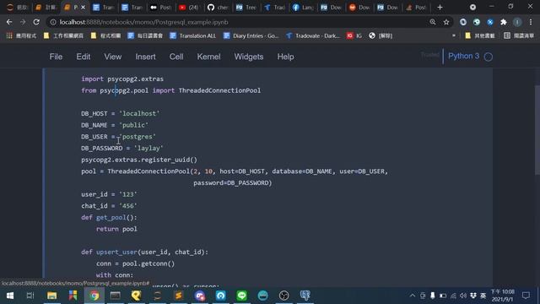Screen dimensions: 540x304
Task: Open Sublime Text in the taskbar
Action: [179, 296]
